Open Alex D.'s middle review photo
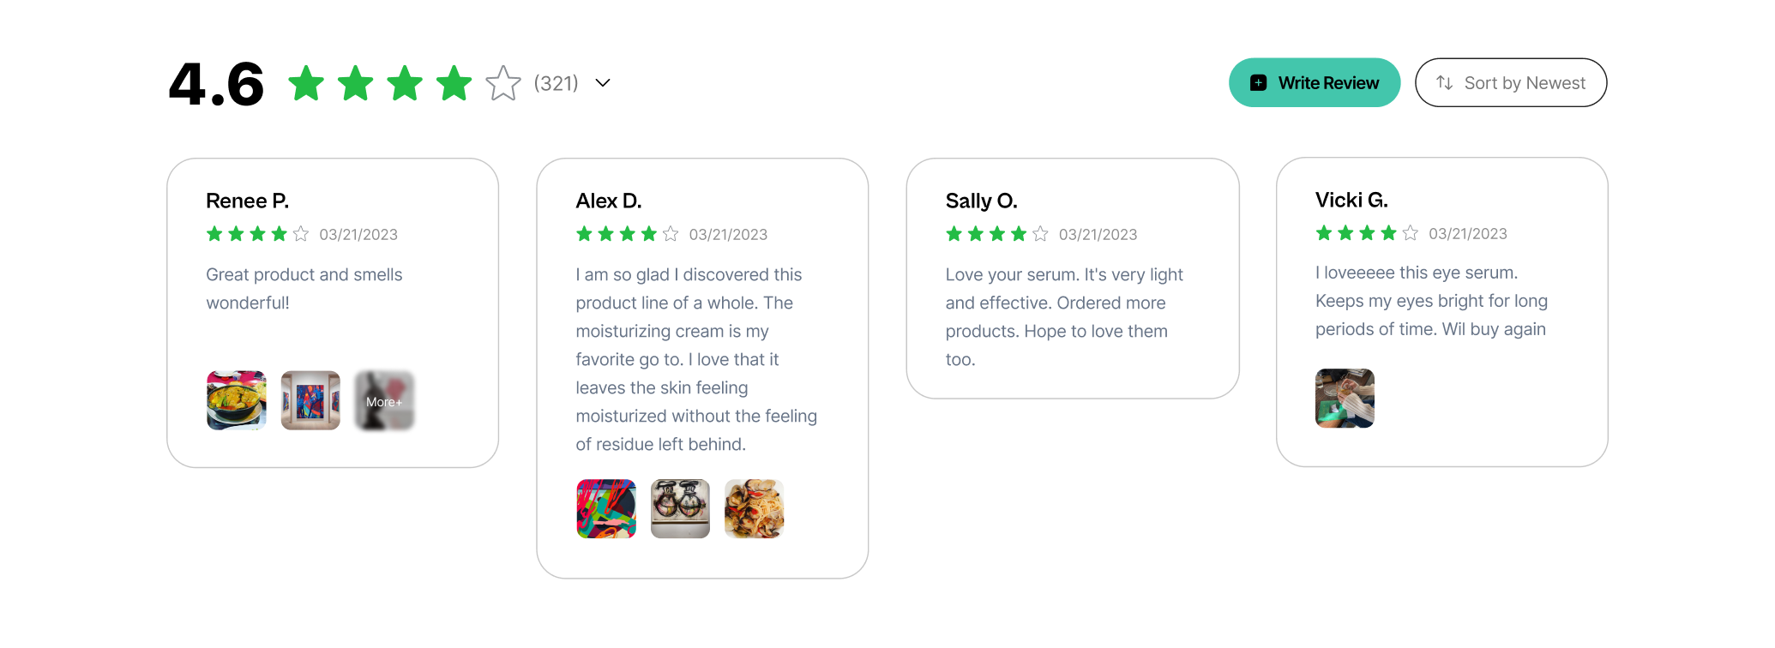Viewport: 1775px width, 648px height. (680, 509)
